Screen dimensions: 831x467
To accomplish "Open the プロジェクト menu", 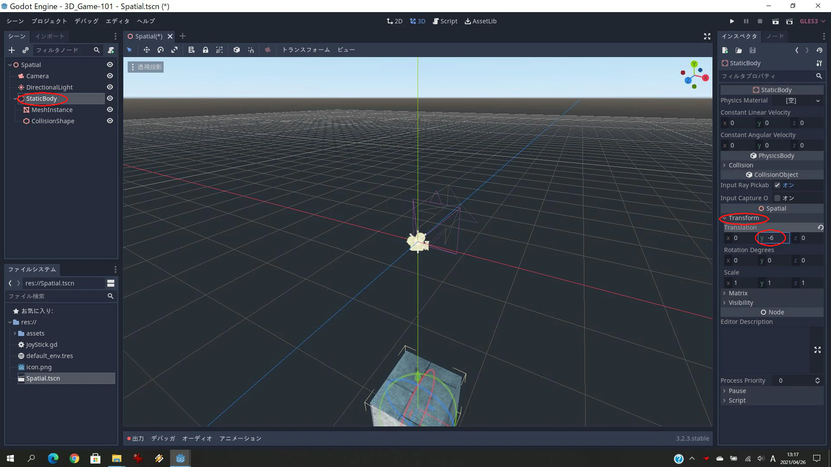I will pyautogui.click(x=49, y=21).
